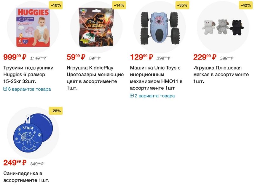Click the -10% discount badge
This screenshot has width=254, height=186.
[x=56, y=5]
